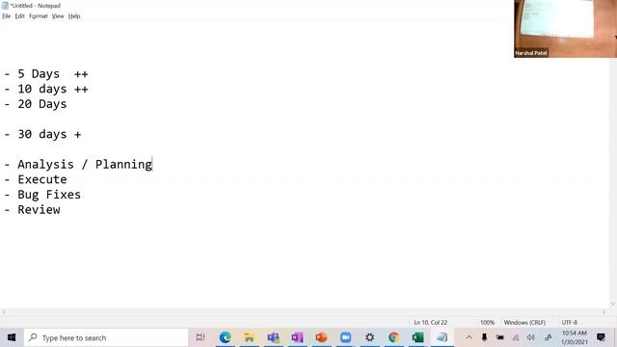This screenshot has width=617, height=347.
Task: Open the Edit menu
Action: tap(19, 16)
